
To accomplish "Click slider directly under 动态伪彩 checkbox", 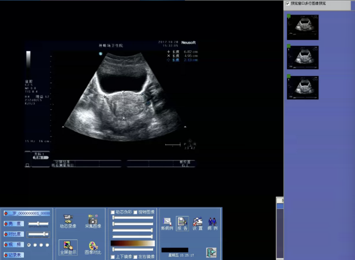I will point(133,218).
